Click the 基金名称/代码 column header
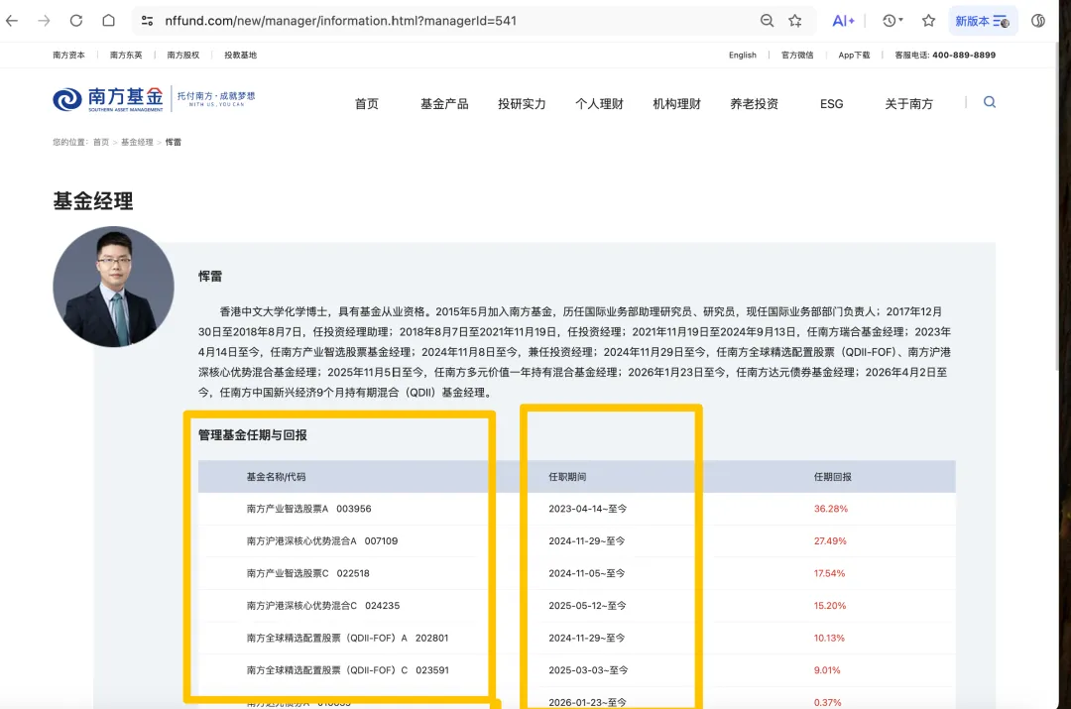 tap(276, 477)
